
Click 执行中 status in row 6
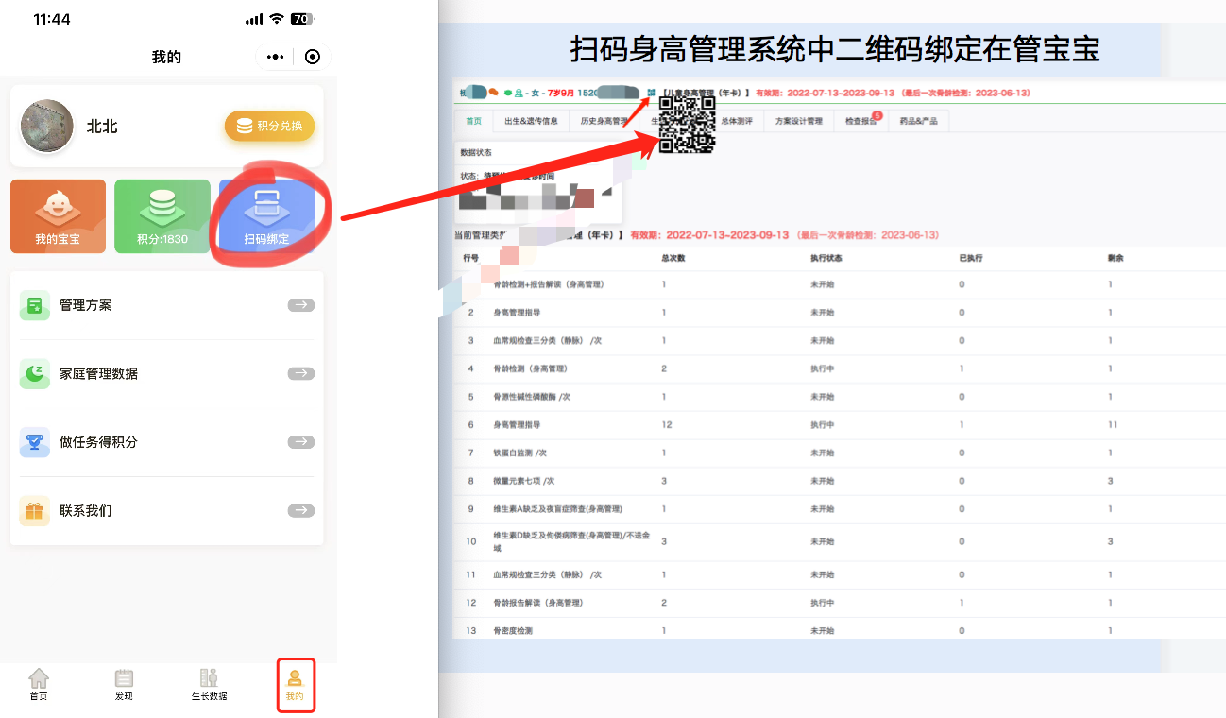pyautogui.click(x=822, y=425)
